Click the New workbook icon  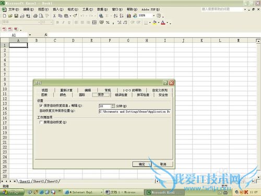coord(5,16)
